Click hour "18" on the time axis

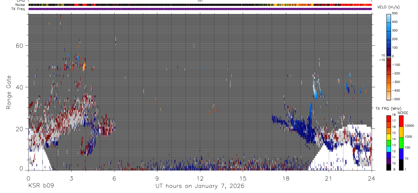coord(286,178)
